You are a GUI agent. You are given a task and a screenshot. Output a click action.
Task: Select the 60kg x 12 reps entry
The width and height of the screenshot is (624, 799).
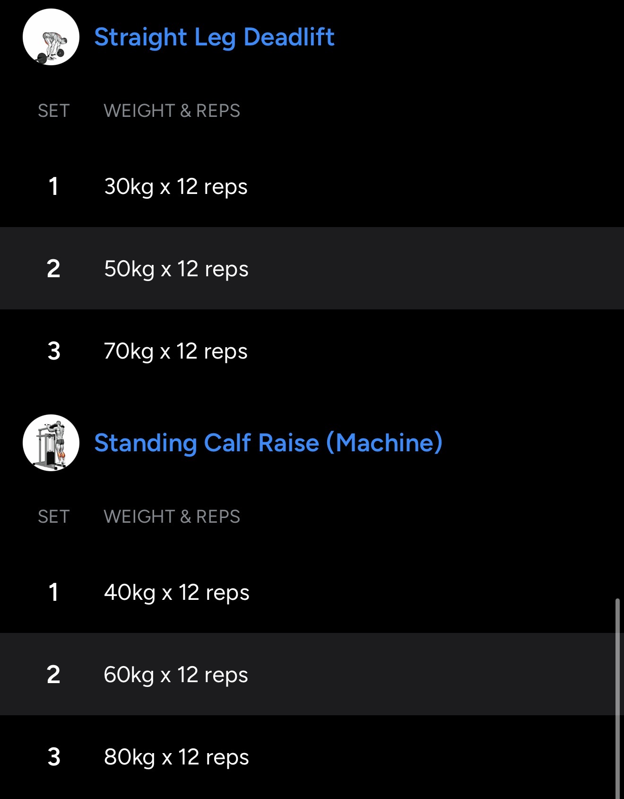175,675
